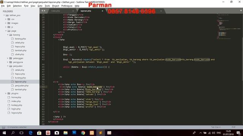Open the Windows Start menu

pyautogui.click(x=4, y=133)
